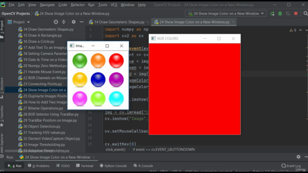Close the 14 Draw Geometeric Shapes.py tab

point(148,22)
